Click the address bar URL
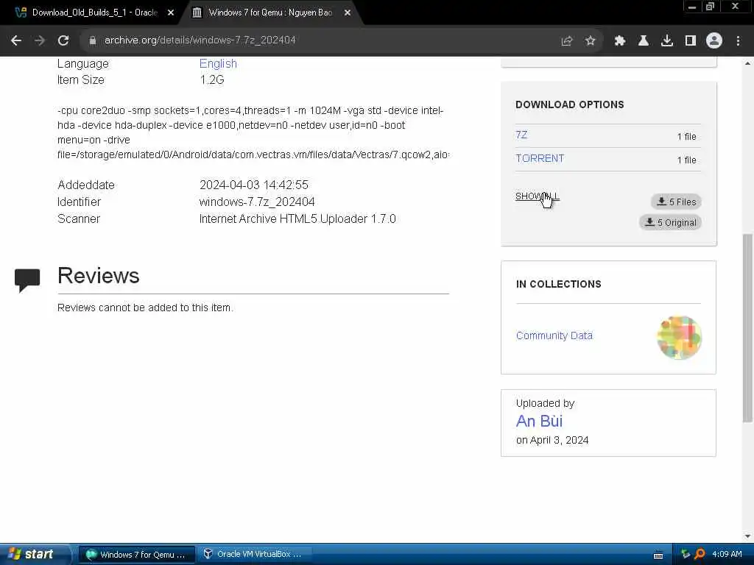The width and height of the screenshot is (754, 565). [x=200, y=40]
